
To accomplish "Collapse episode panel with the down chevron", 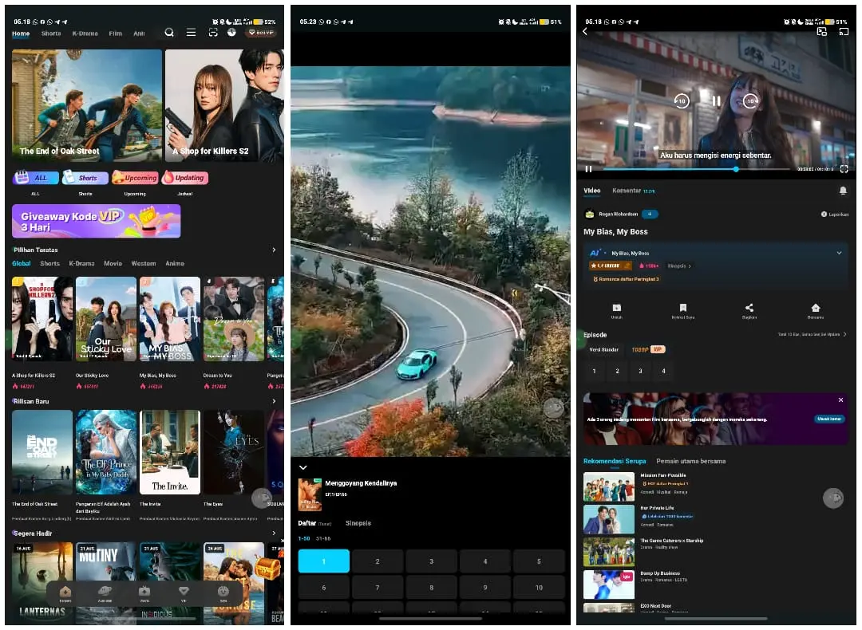I will (303, 467).
